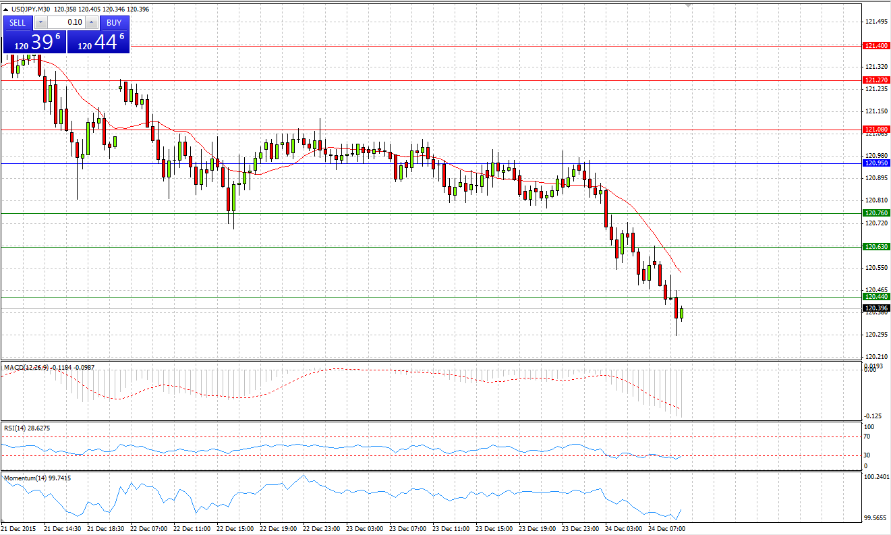Select the 120.760 green support level label
The height and width of the screenshot is (535, 891).
876,213
